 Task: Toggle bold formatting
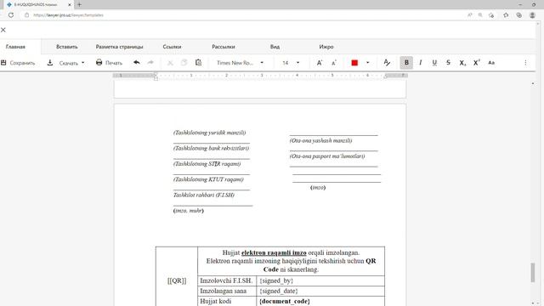tap(406, 63)
